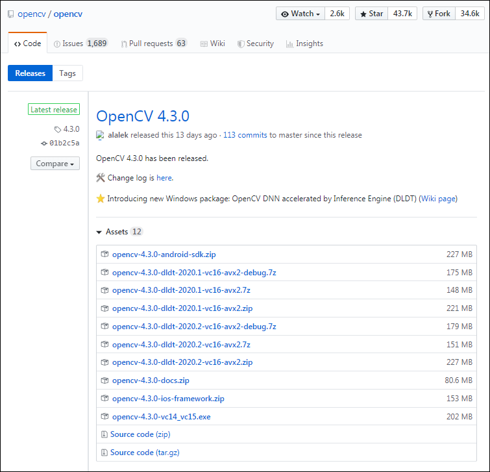Click the package icon for opencv-4.3.0-docs.zip
Screen dimensions: 490x472
click(x=104, y=380)
